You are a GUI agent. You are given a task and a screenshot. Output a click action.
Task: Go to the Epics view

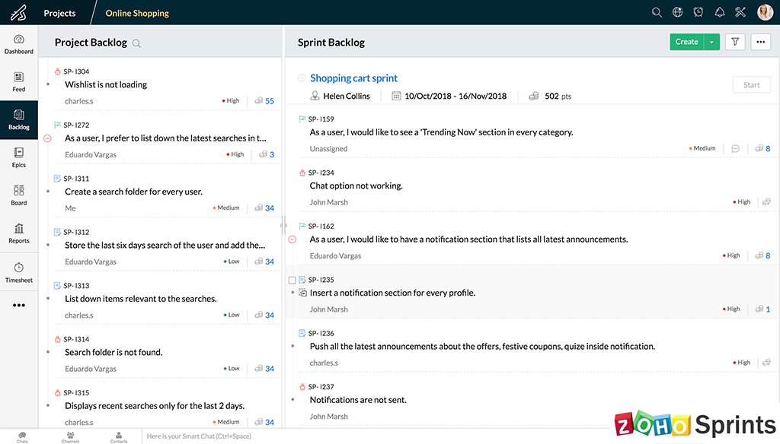click(x=19, y=157)
